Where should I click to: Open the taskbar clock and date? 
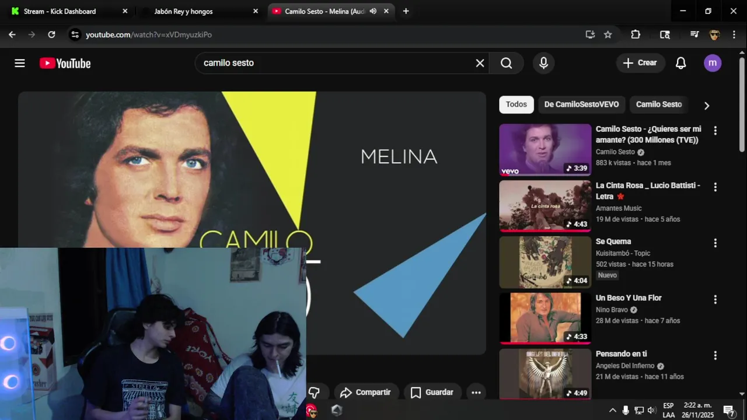click(698, 410)
